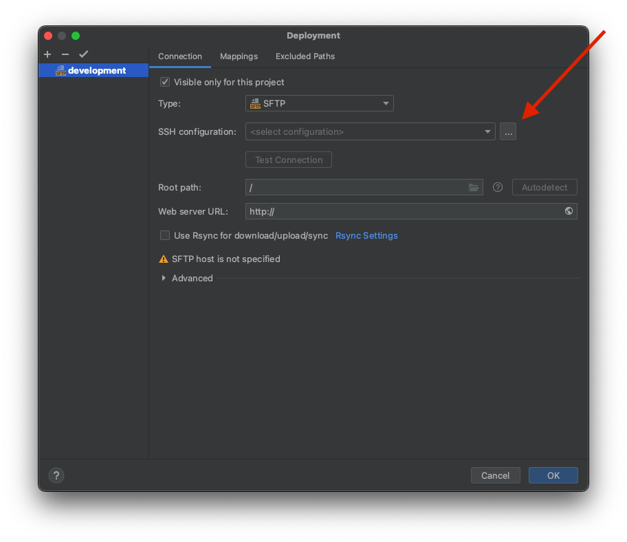Toggle Visible only for this project checkbox
627x542 pixels.
click(165, 82)
